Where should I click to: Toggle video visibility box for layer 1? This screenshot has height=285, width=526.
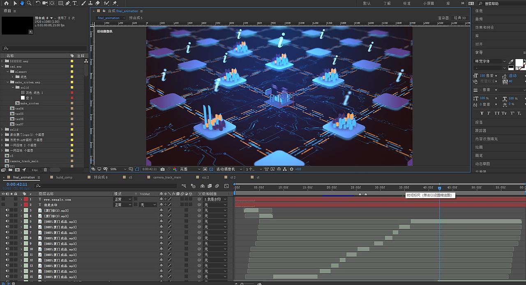click(3, 199)
